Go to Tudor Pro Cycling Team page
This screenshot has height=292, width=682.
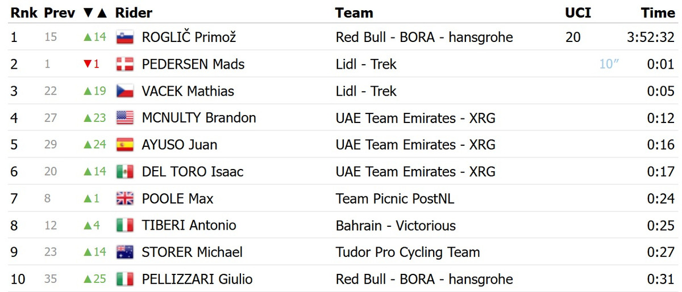(x=407, y=252)
